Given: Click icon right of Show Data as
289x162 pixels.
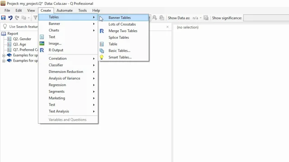Looking at the screenshot, I should pos(206,18).
